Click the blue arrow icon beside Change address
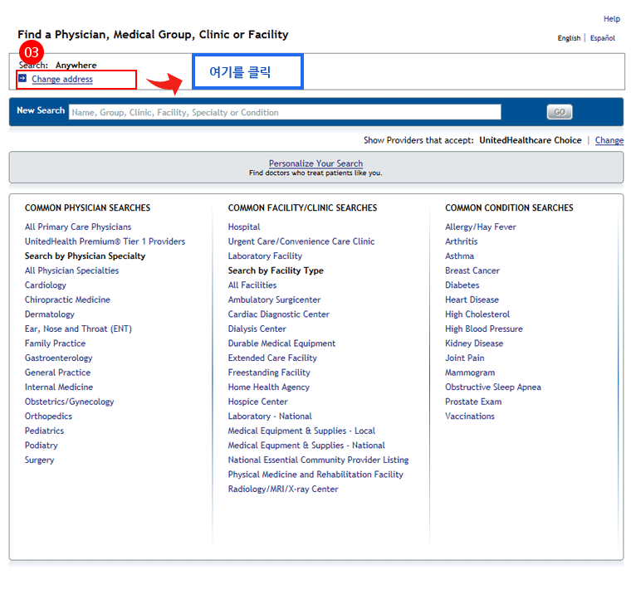The height and width of the screenshot is (609, 631). [22, 78]
